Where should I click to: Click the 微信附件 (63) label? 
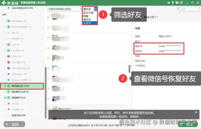pyautogui.click(x=19, y=98)
